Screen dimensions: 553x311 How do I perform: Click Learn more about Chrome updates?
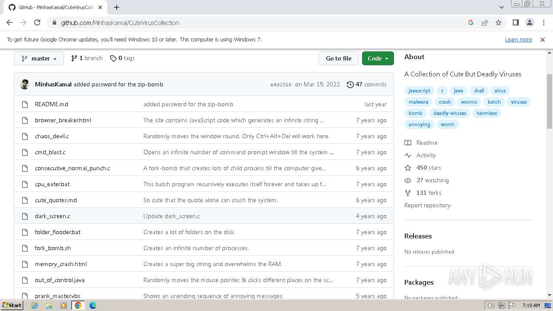pos(518,39)
